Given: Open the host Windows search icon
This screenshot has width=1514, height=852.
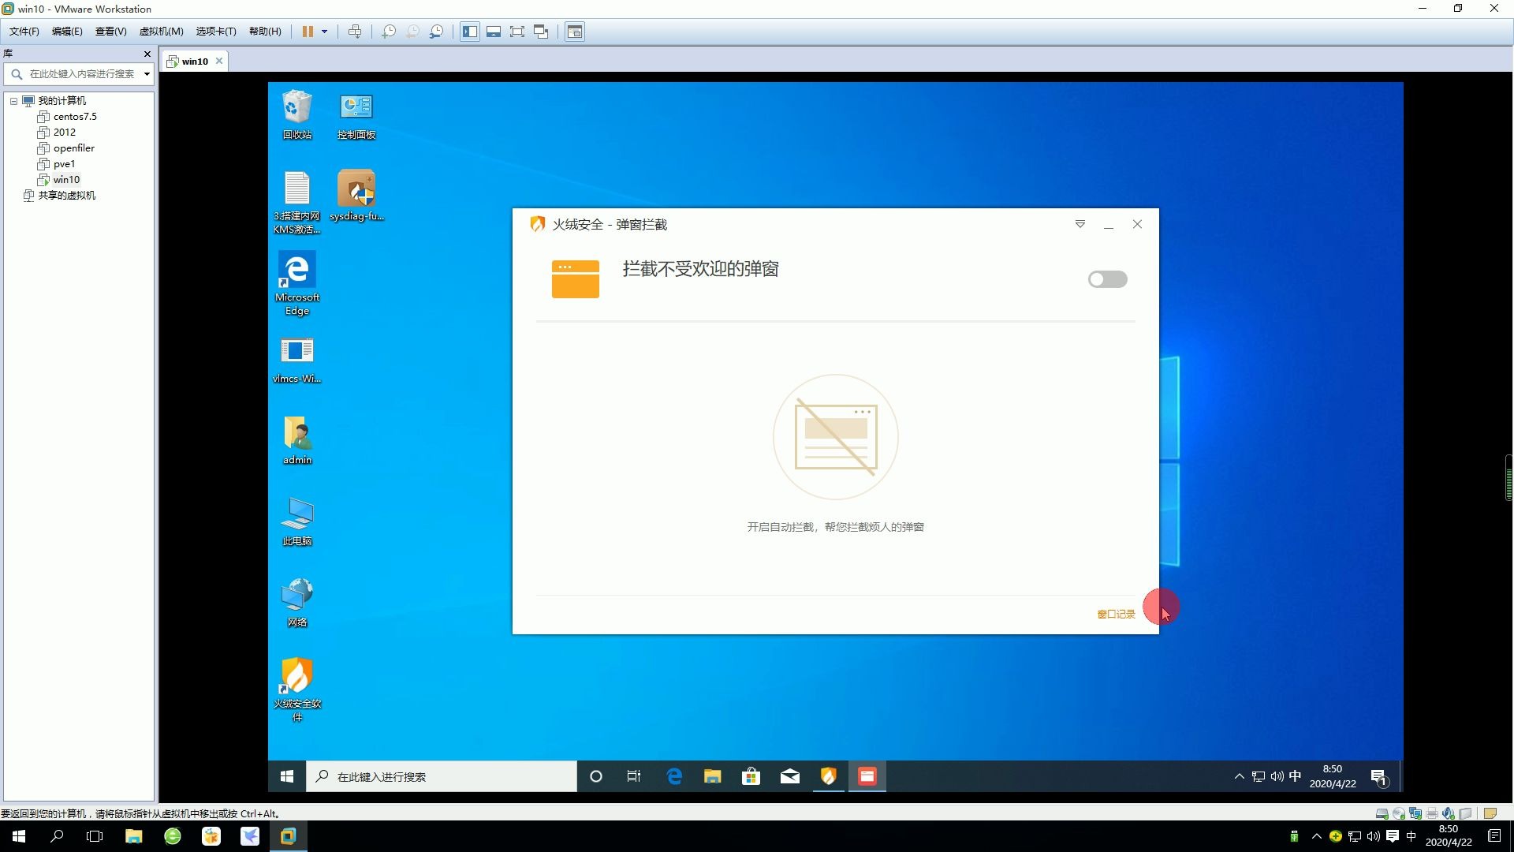Looking at the screenshot, I should pos(57,836).
